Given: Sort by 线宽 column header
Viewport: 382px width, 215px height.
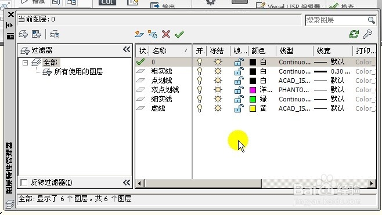Looking at the screenshot, I should [333, 51].
